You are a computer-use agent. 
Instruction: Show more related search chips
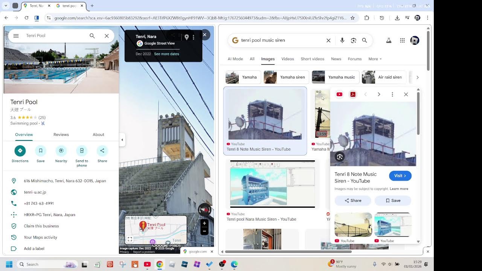point(417,77)
